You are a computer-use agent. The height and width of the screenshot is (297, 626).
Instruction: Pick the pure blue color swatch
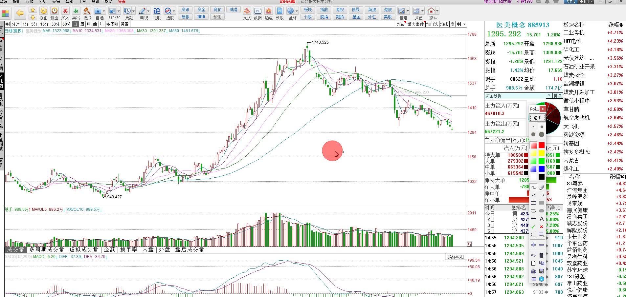point(542,169)
